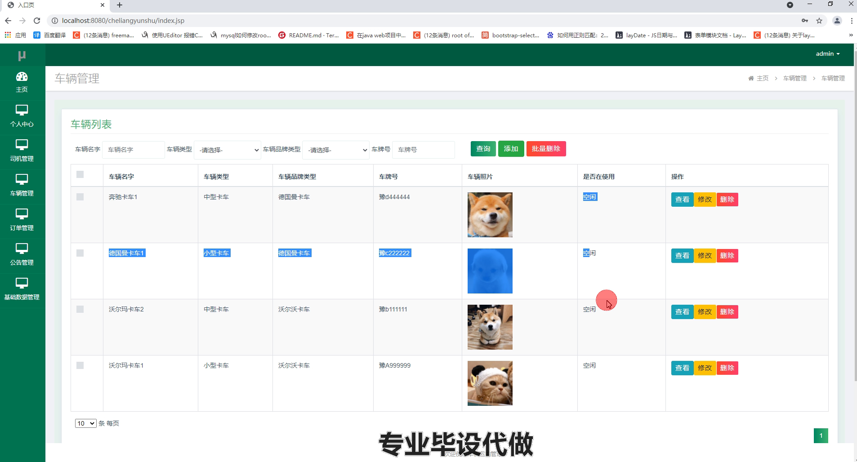Click the site logo at sidebar top
857x462 pixels.
(22, 55)
